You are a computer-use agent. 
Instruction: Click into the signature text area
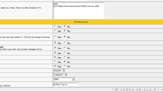pyautogui.click(x=79, y=11)
